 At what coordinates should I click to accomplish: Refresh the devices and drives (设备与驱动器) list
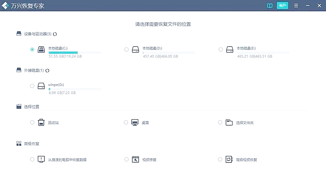coord(55,34)
